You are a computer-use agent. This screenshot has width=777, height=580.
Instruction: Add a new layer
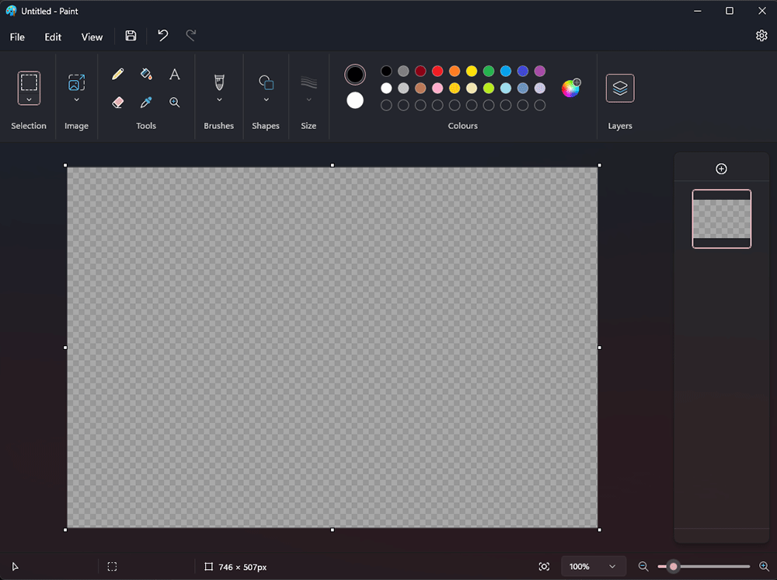(x=721, y=168)
